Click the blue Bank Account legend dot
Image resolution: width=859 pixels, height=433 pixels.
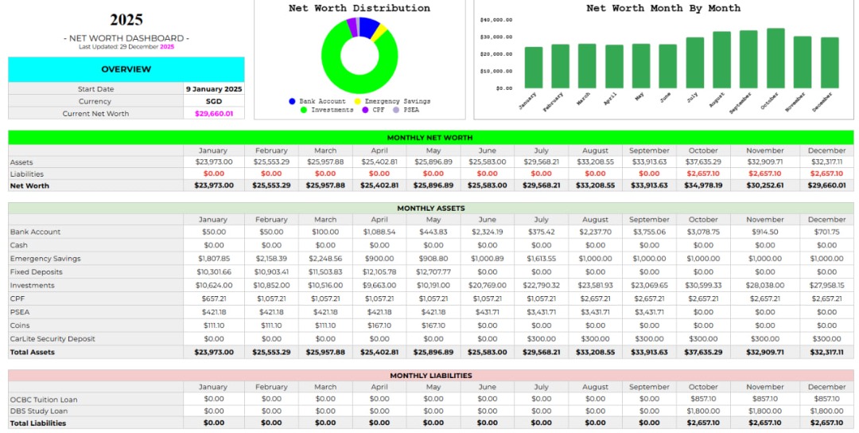pos(292,102)
